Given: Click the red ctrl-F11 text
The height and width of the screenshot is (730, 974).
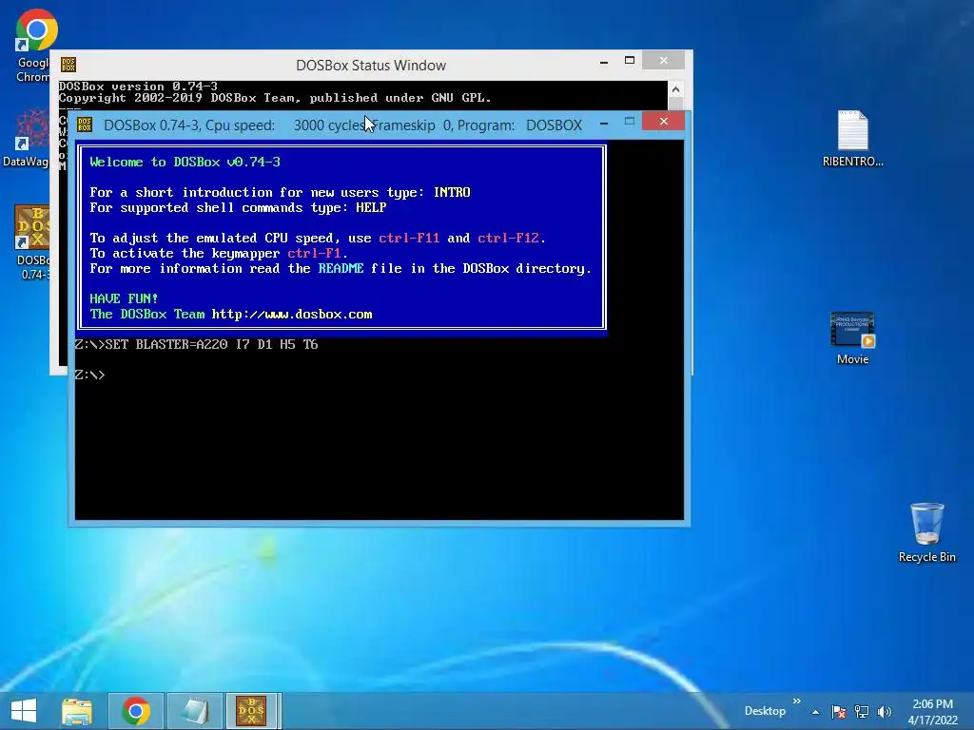Looking at the screenshot, I should click(x=409, y=239).
